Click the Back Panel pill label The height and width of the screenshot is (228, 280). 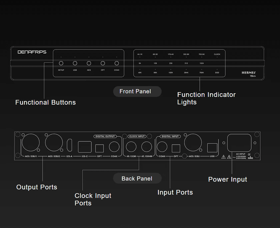pos(137,179)
